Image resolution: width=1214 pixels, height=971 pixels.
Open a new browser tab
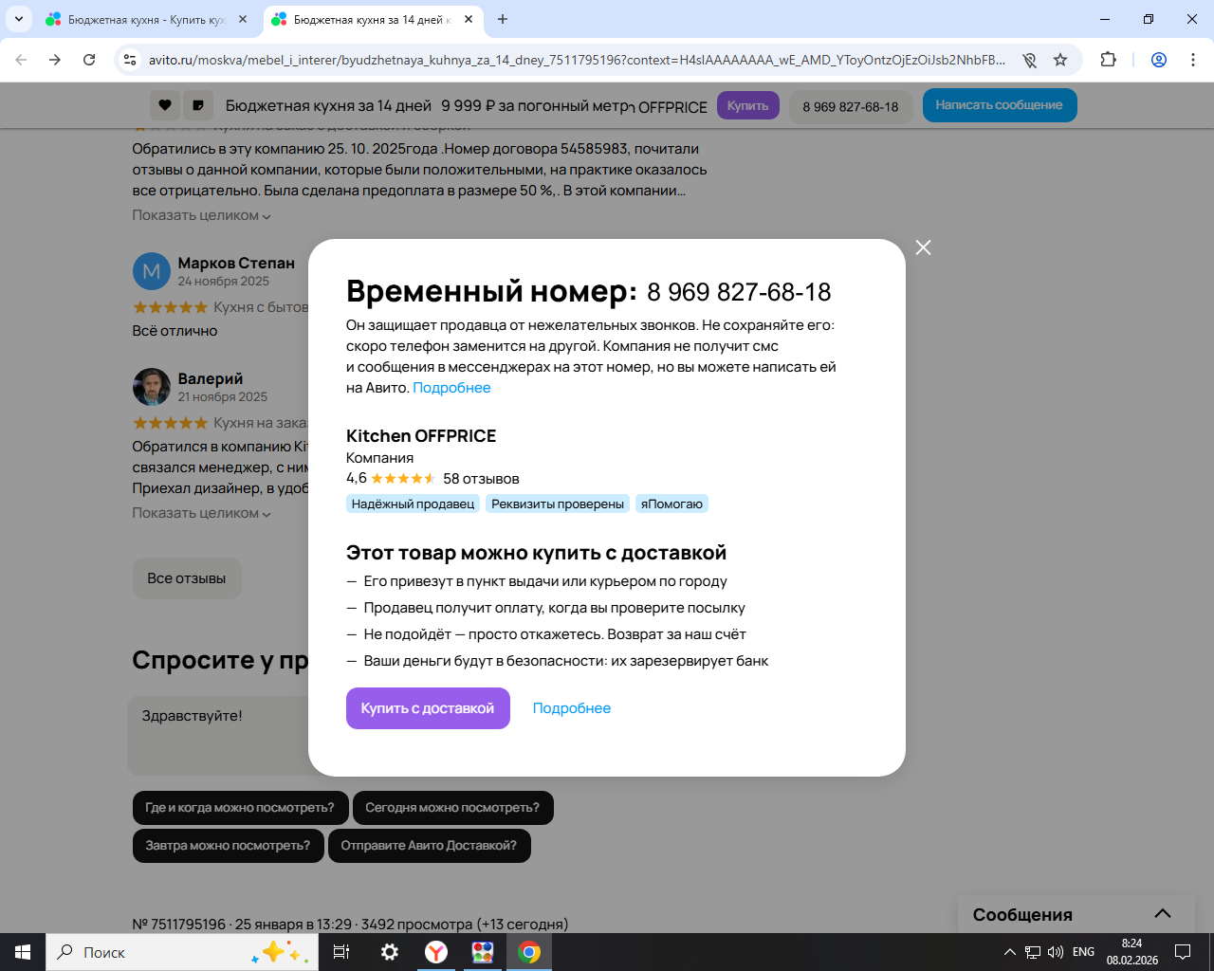pos(503,19)
